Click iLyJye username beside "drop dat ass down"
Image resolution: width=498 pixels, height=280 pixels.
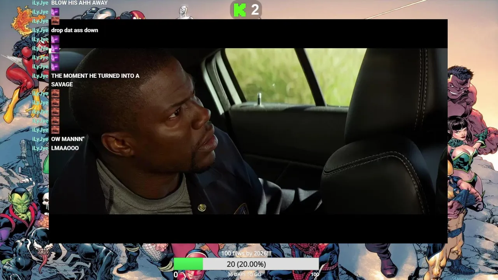point(40,30)
